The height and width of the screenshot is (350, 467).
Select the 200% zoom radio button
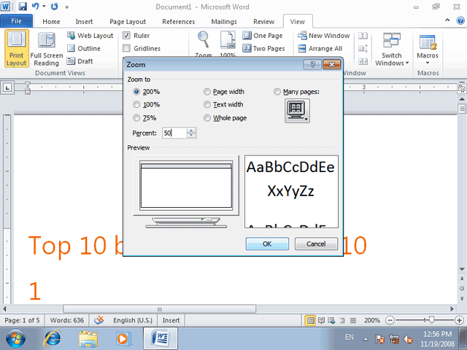136,92
